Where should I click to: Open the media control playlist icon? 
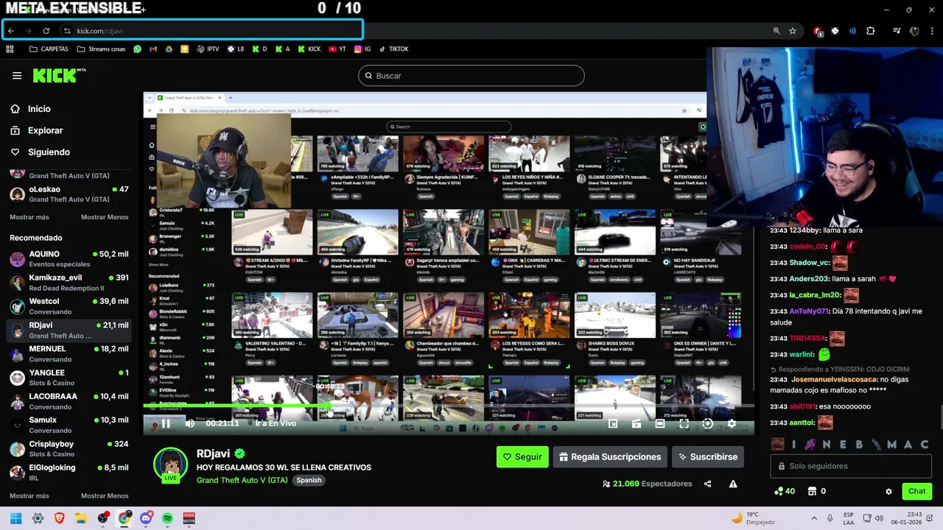click(x=897, y=31)
